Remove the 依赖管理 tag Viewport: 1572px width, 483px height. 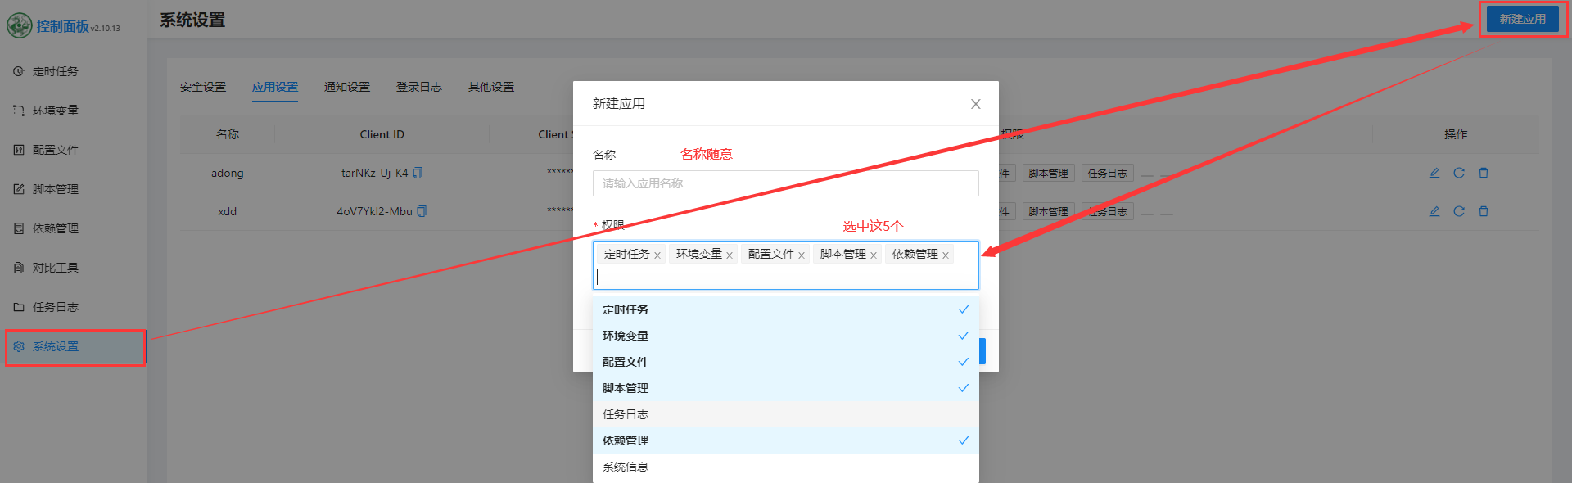[946, 255]
